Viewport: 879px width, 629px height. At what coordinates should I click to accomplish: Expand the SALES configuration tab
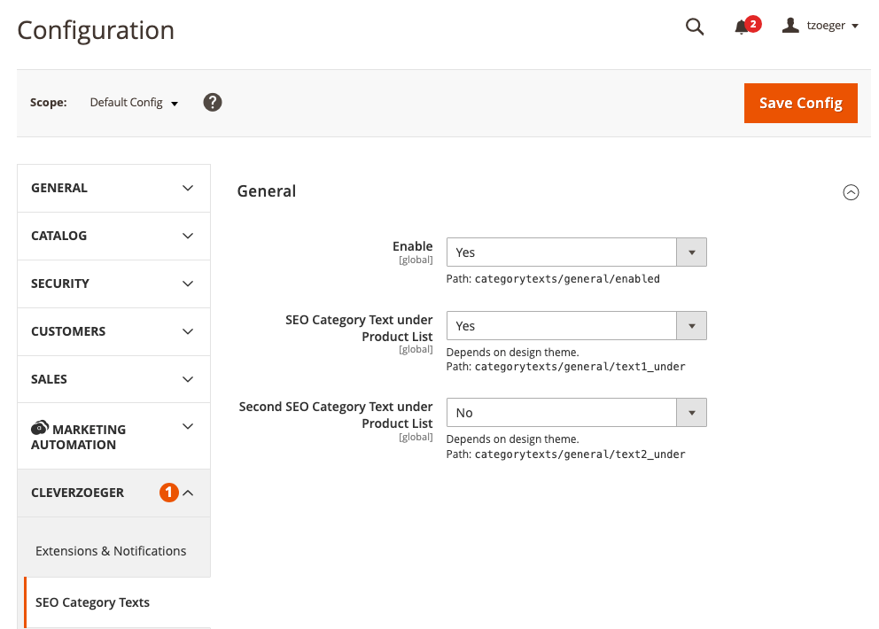pyautogui.click(x=113, y=379)
